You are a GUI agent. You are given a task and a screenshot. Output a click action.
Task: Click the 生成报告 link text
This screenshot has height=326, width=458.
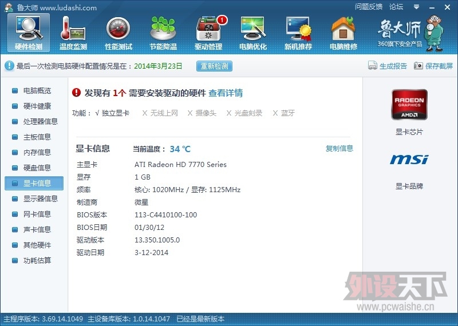pyautogui.click(x=393, y=66)
